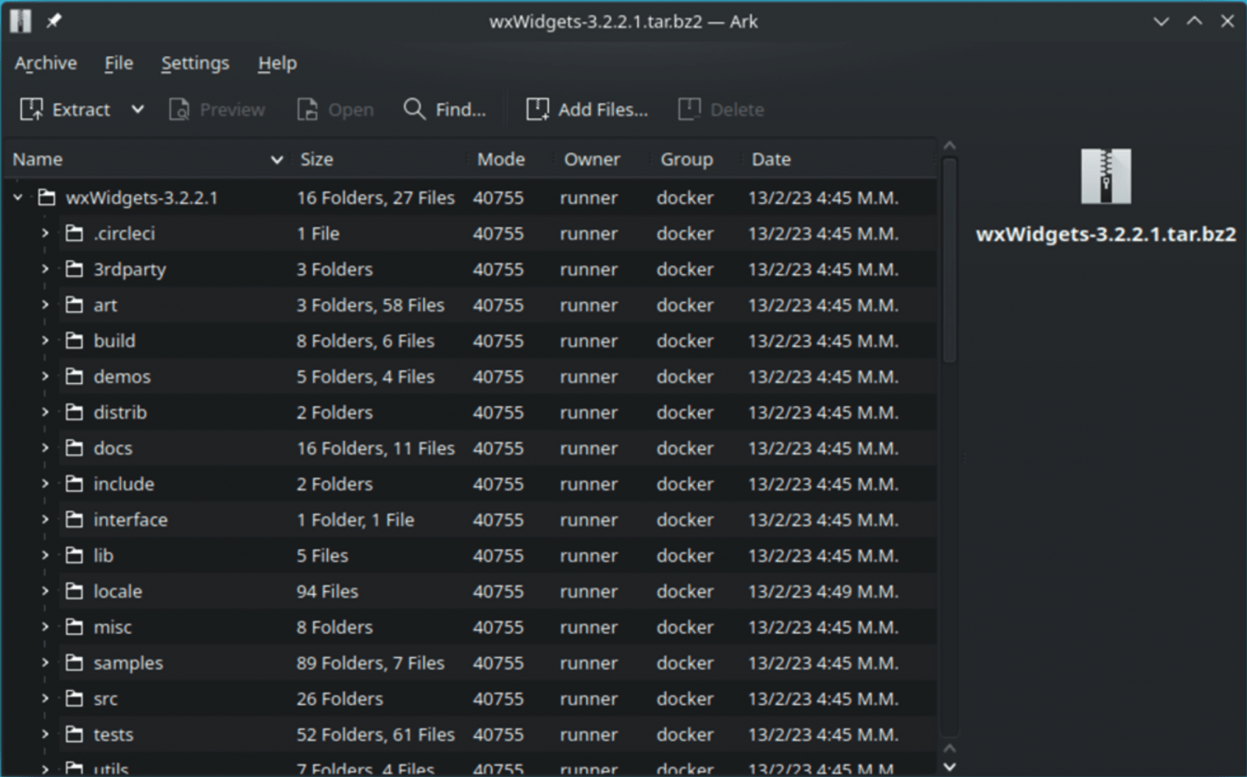1247x777 pixels.
Task: Select the wxWidgets-3.2.2.1.tar.bz2 desktop thumbnail
Action: (x=1105, y=177)
